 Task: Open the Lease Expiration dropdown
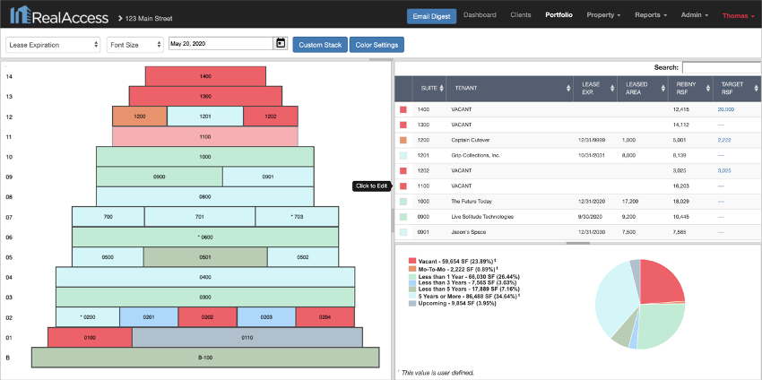click(53, 45)
